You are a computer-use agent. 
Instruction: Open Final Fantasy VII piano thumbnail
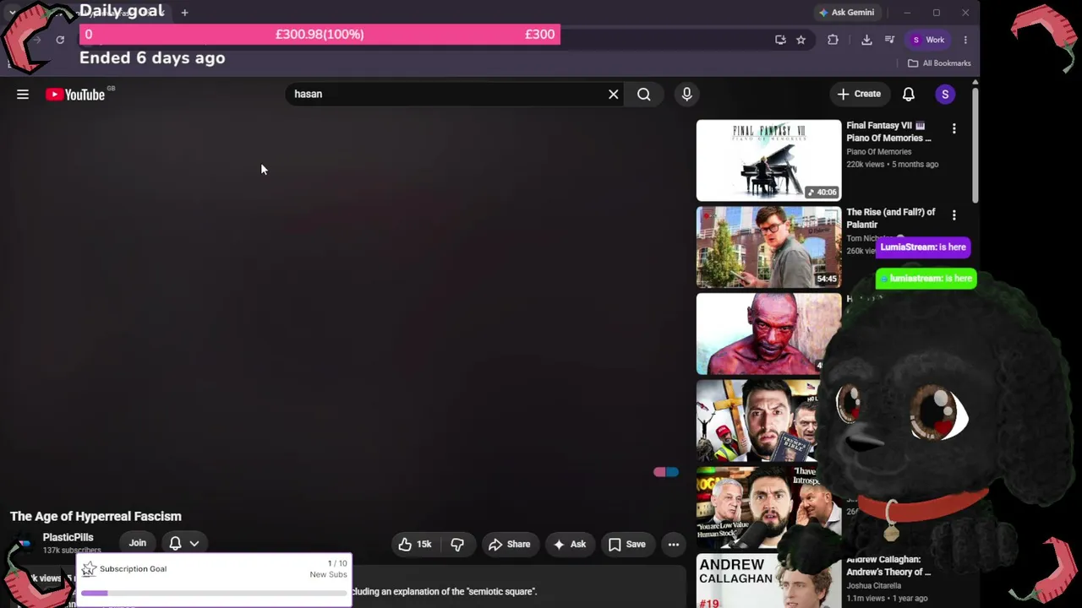[x=768, y=160]
